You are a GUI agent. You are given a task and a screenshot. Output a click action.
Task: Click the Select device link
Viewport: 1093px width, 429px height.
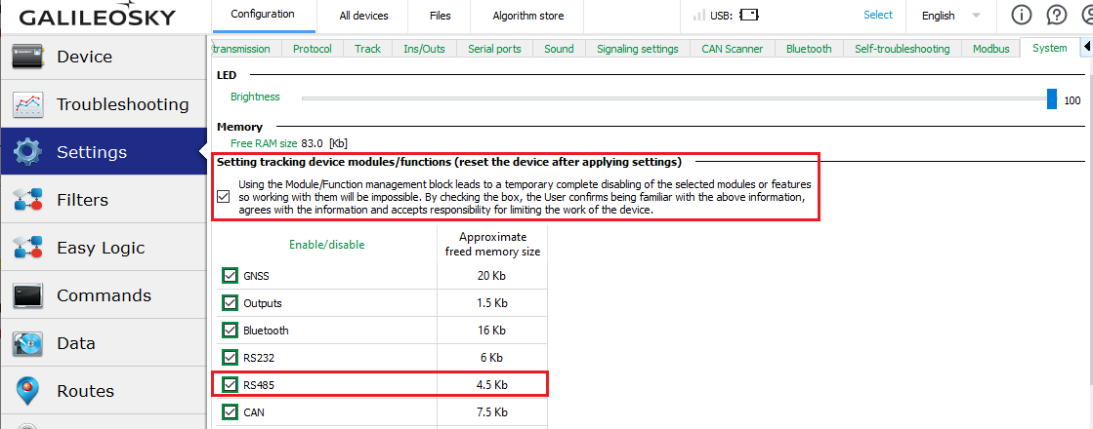(x=877, y=16)
